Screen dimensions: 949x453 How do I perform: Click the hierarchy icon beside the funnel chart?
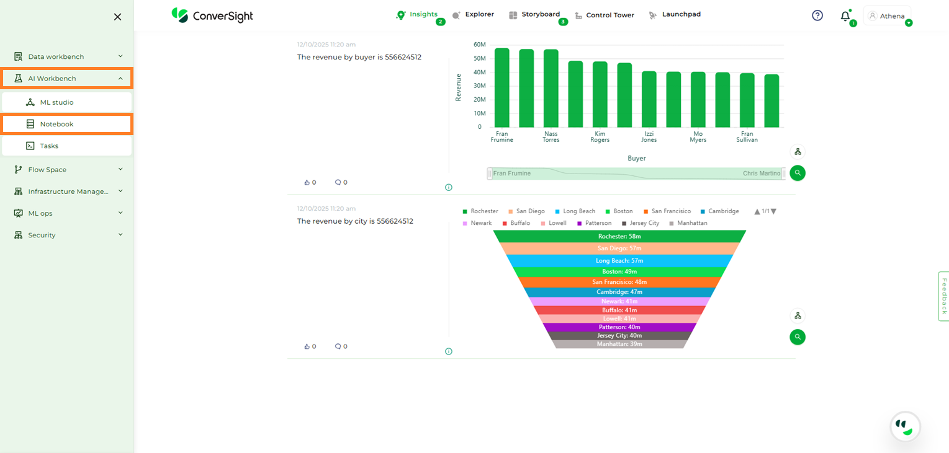pyautogui.click(x=798, y=316)
